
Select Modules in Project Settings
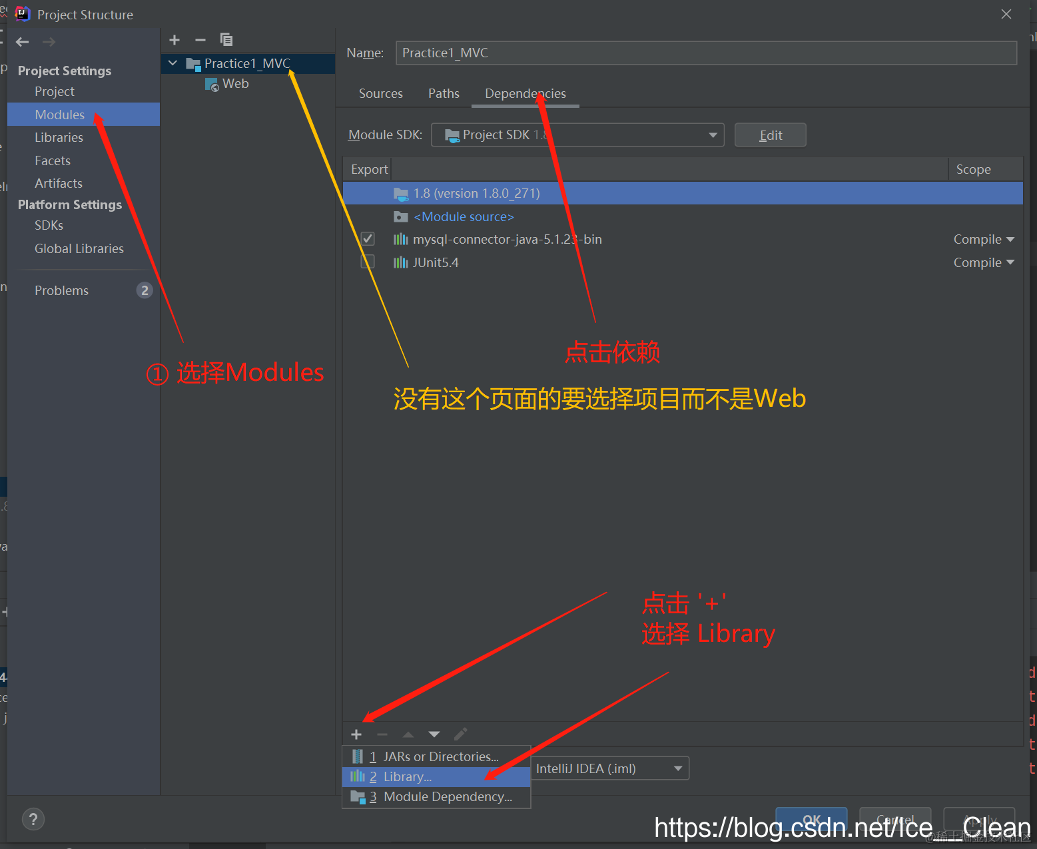click(83, 115)
